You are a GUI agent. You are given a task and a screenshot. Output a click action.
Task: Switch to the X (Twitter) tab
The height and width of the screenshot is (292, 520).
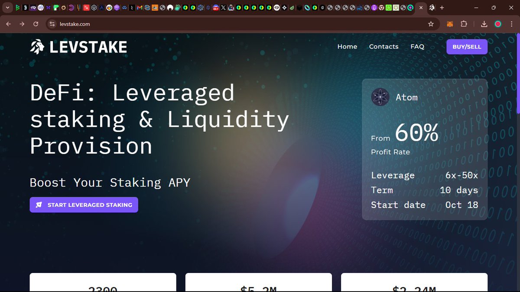223,8
